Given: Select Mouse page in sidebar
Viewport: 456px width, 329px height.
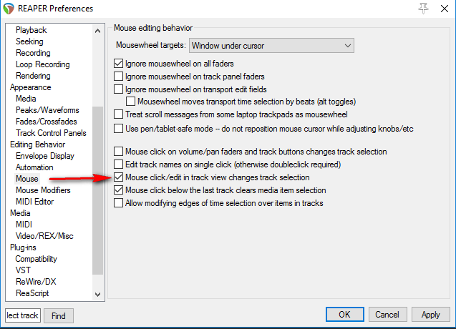Looking at the screenshot, I should (27, 179).
